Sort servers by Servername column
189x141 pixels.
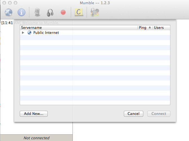click(79, 27)
